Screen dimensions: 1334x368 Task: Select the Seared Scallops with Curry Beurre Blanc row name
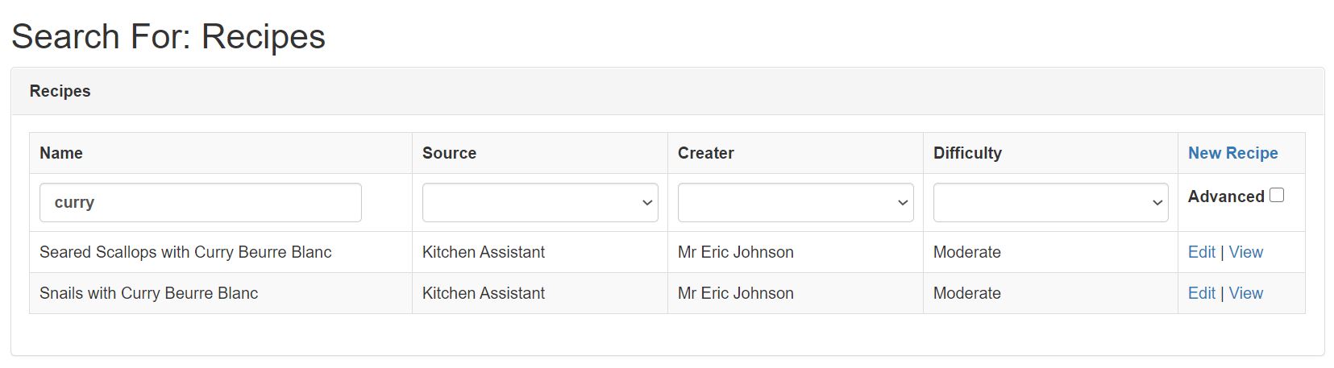pos(185,252)
